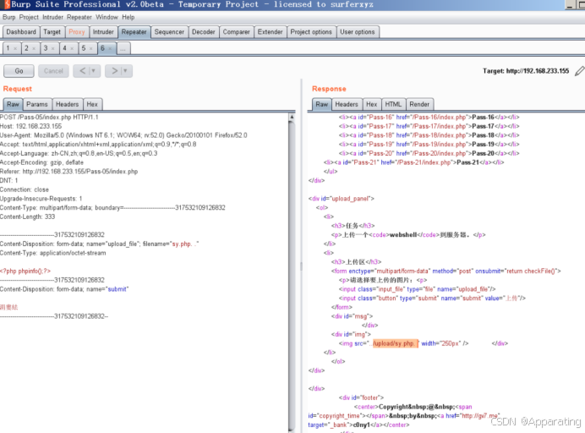This screenshot has width=585, height=433.
Task: Switch to the Decoder tab
Action: tap(204, 32)
